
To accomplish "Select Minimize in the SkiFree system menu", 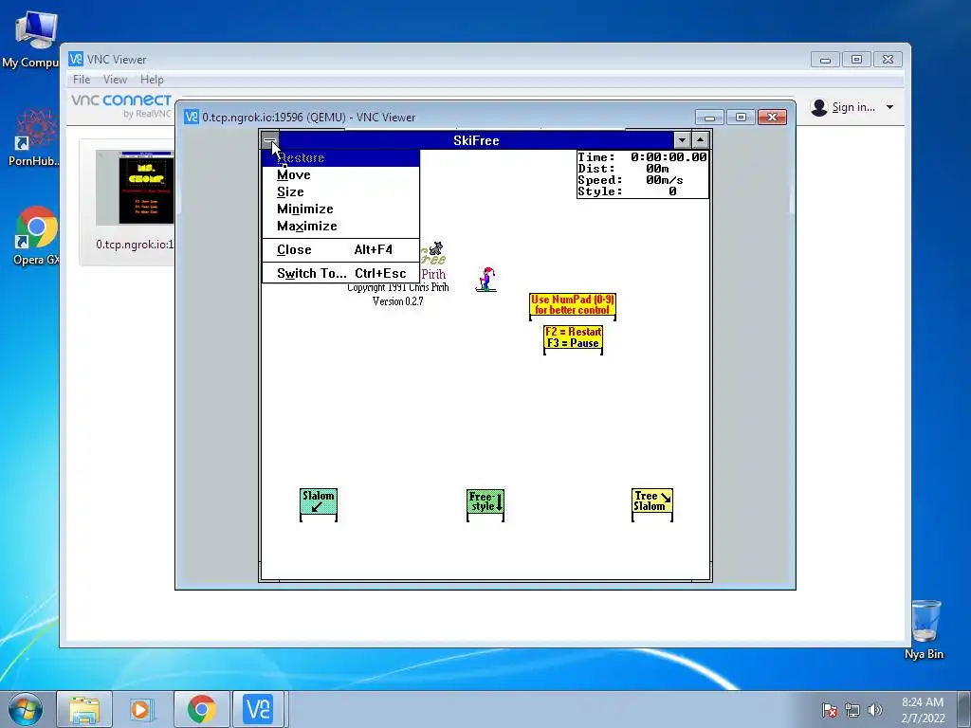I will point(340,209).
